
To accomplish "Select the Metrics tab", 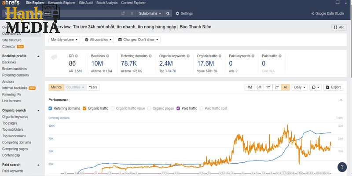I will tap(56, 87).
